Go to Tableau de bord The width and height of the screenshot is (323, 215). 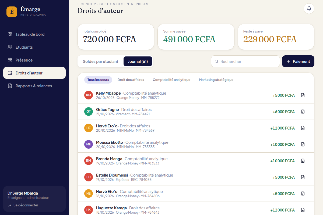click(x=34, y=34)
